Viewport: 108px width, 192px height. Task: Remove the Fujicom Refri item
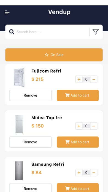(30, 95)
